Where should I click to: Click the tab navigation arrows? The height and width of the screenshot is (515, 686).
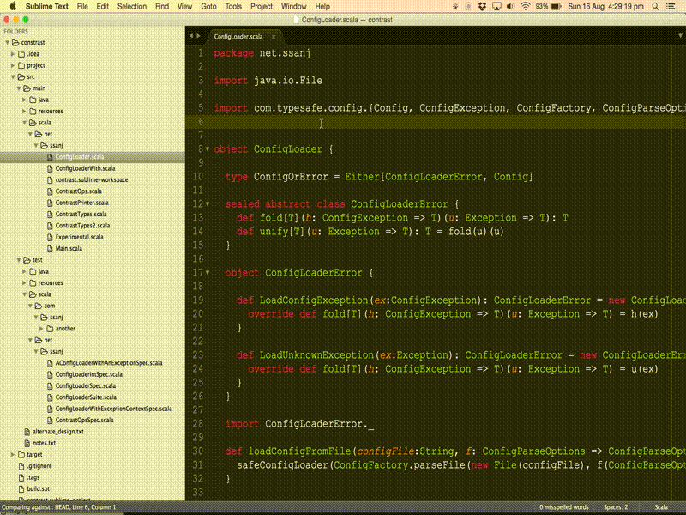(196, 37)
